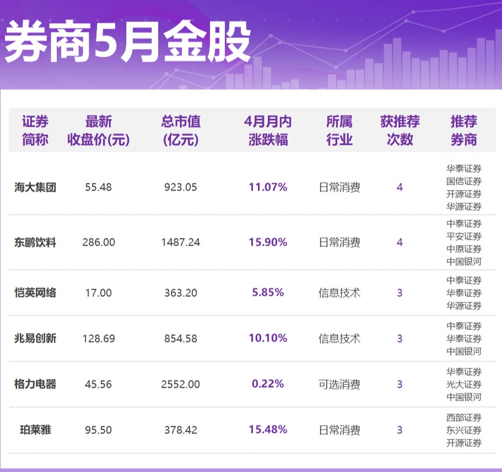
Task: Click market value 363.20
Action: pos(181,292)
